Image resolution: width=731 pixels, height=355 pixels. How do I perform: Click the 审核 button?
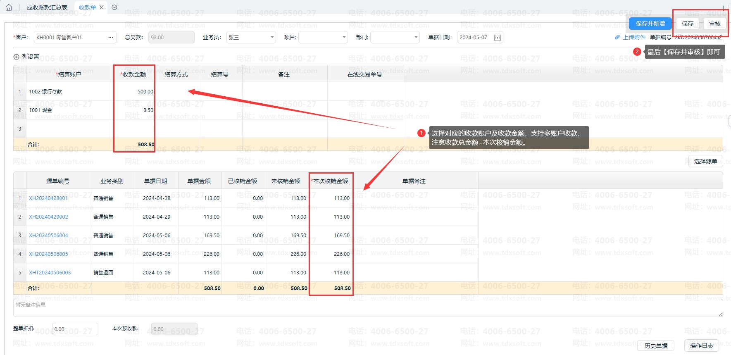coord(714,24)
